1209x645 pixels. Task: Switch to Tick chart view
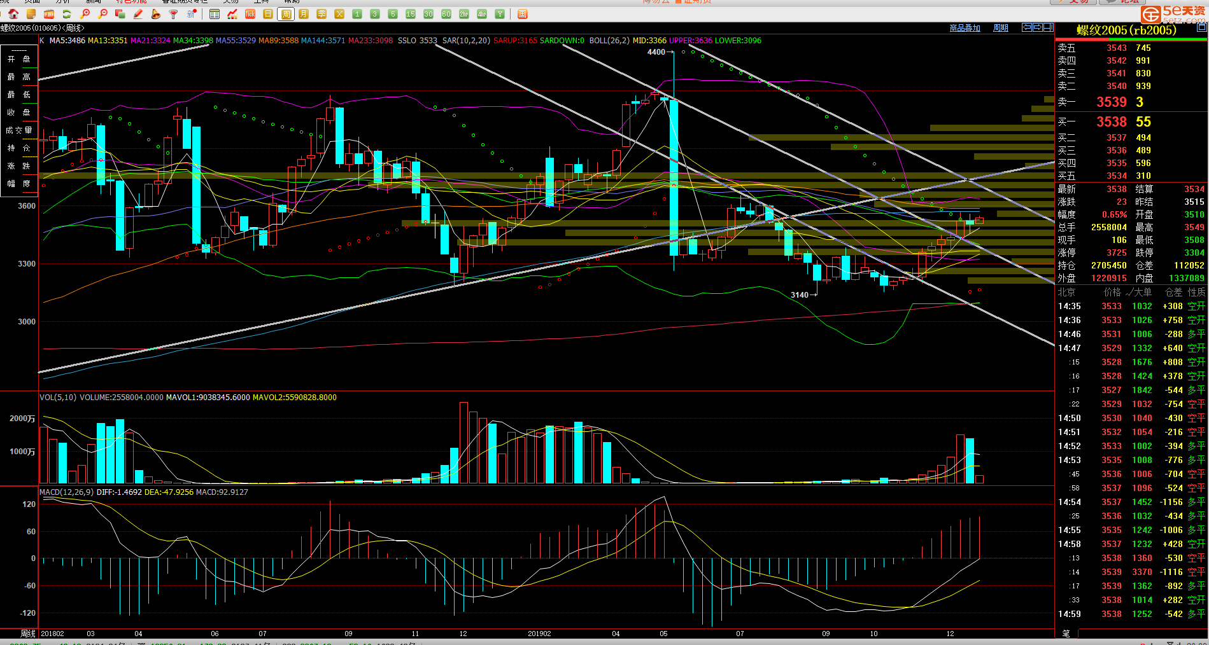250,14
